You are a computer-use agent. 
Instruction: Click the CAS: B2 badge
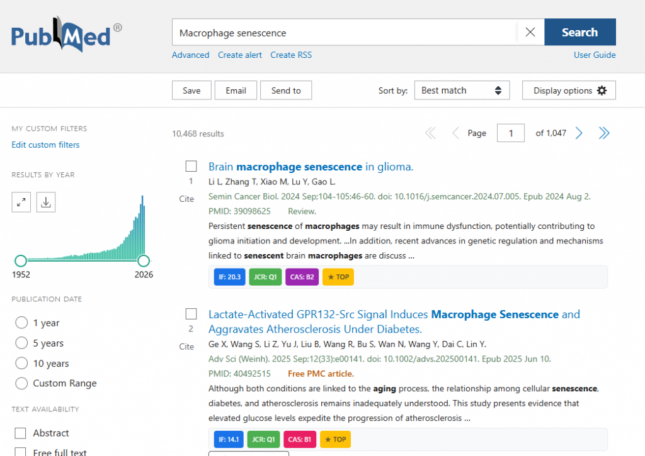point(302,277)
